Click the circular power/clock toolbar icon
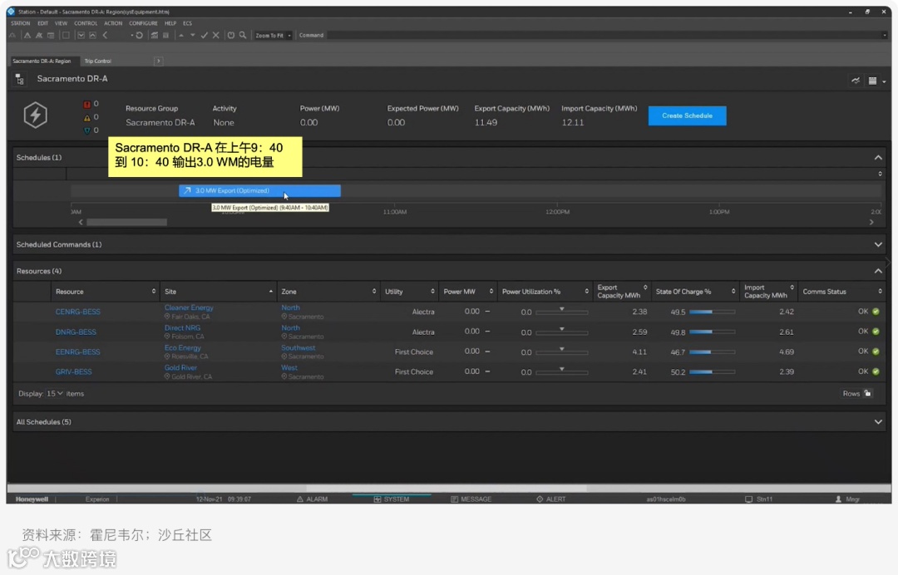The width and height of the screenshot is (898, 575). (x=231, y=36)
